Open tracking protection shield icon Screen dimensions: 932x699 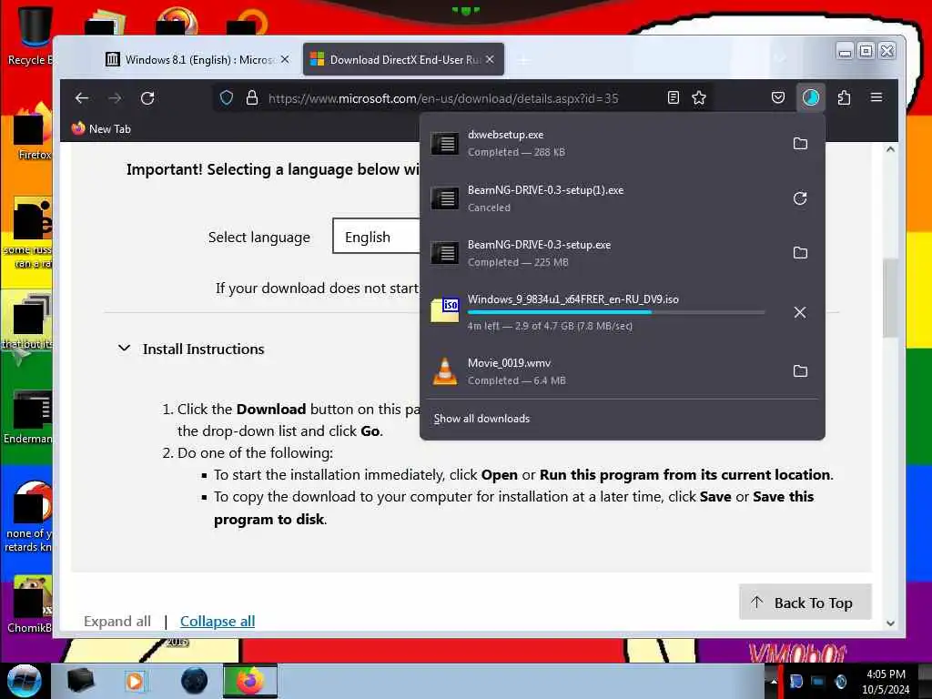coord(227,98)
